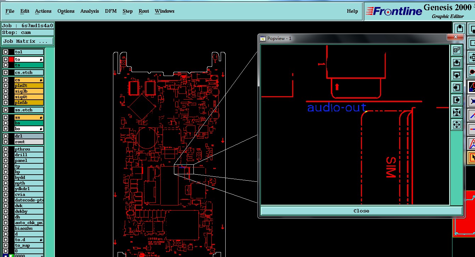
Task: Open the Rout menu
Action: click(144, 11)
